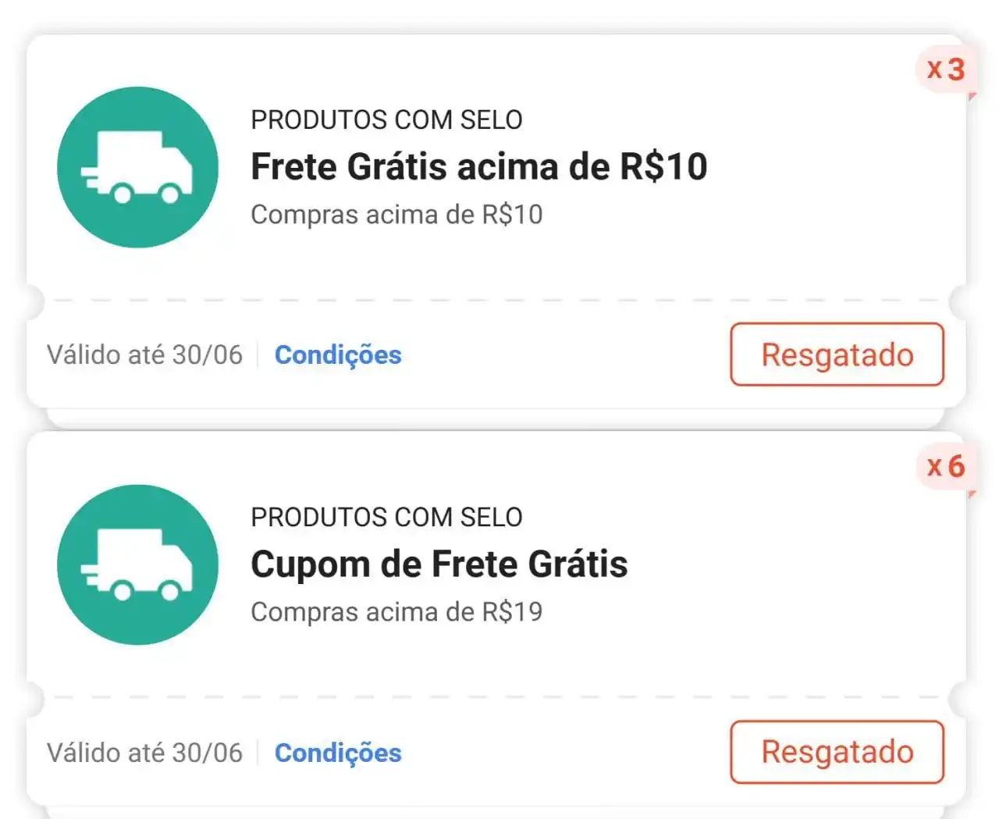Tap the x6 quantity badge
The height and width of the screenshot is (819, 999).
945,468
